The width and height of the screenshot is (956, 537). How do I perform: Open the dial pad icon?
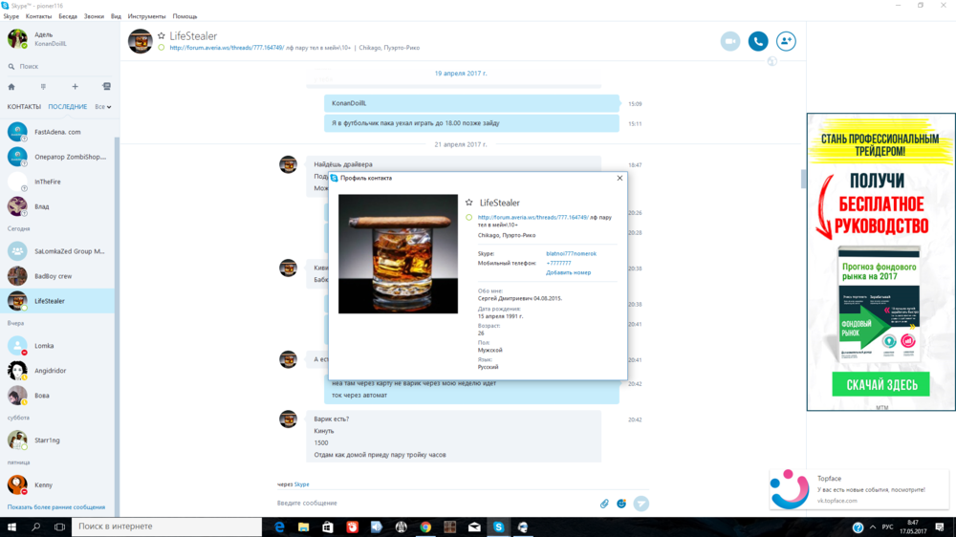tap(43, 87)
